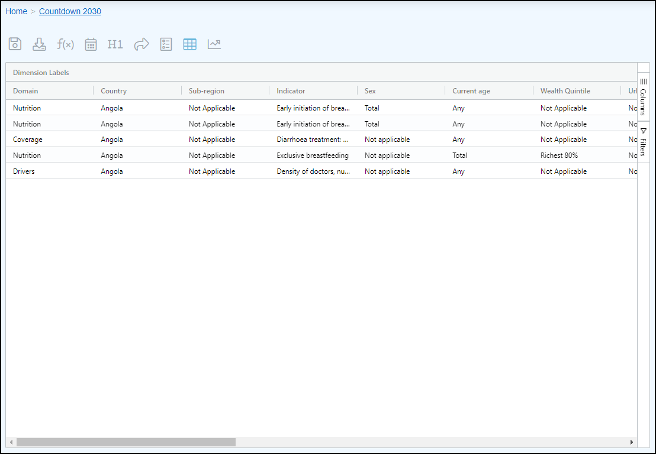Select the Richest 80% cell
656x454 pixels.
pos(559,155)
